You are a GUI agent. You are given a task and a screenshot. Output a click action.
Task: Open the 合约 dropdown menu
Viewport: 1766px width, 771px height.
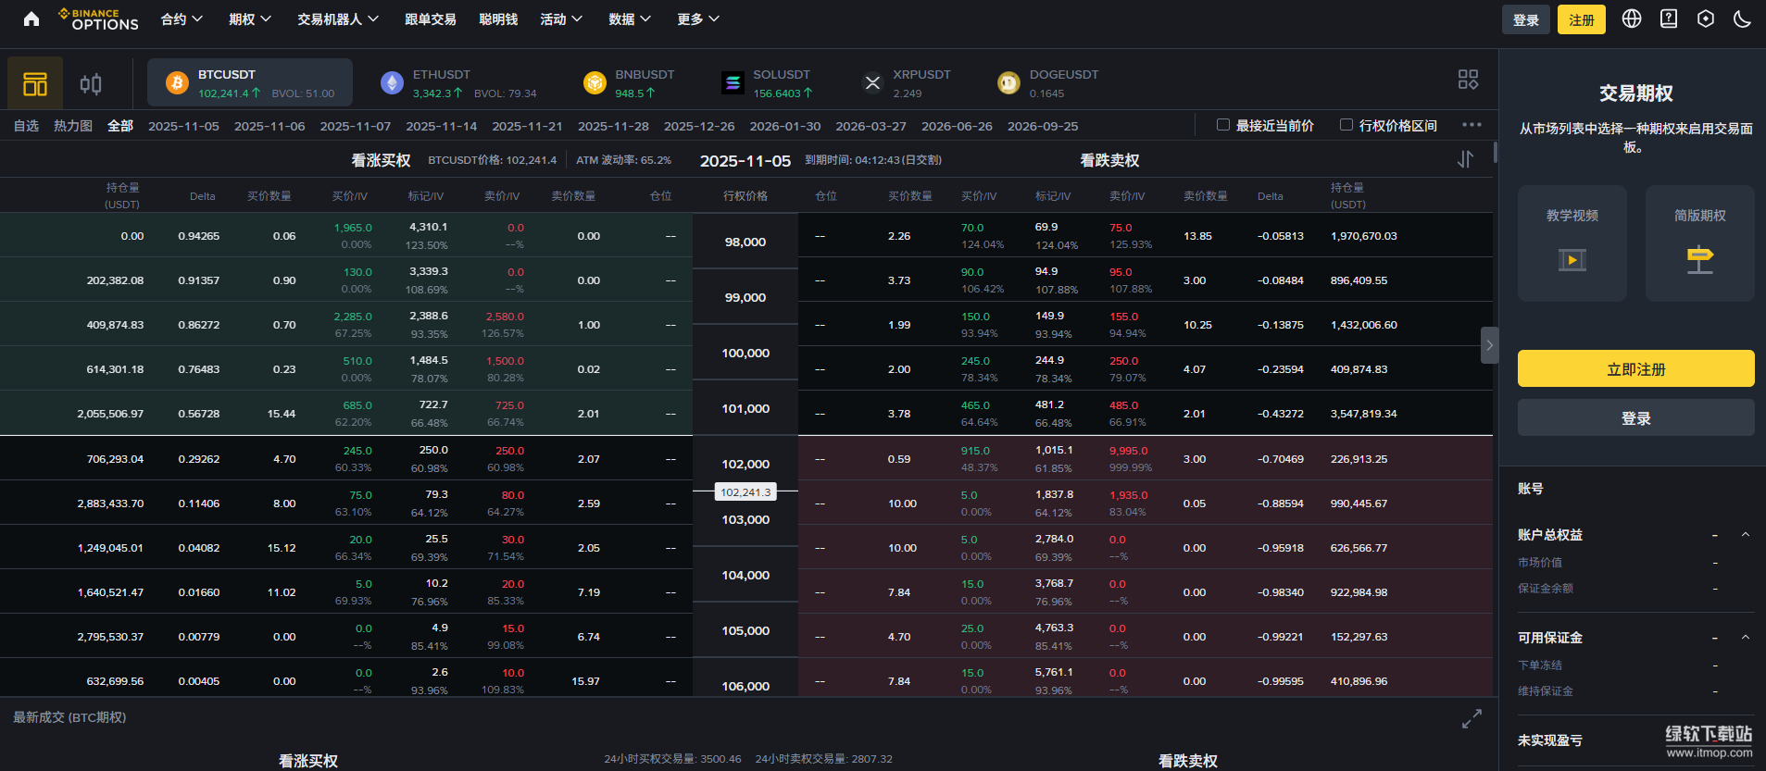click(182, 19)
